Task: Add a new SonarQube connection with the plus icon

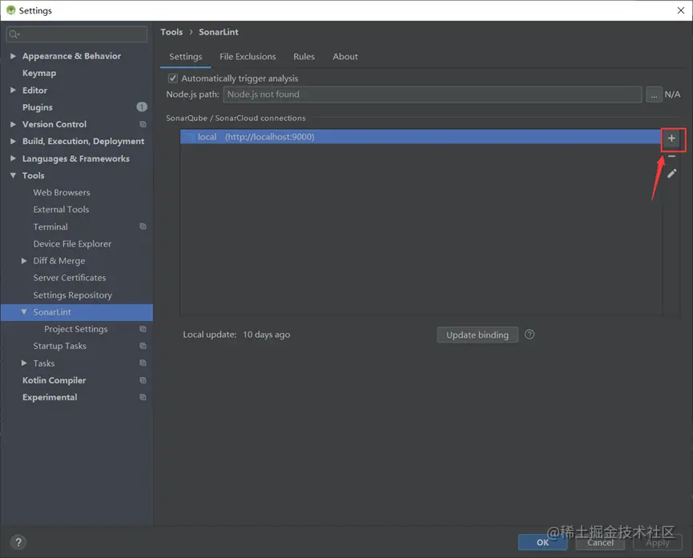Action: (x=672, y=138)
